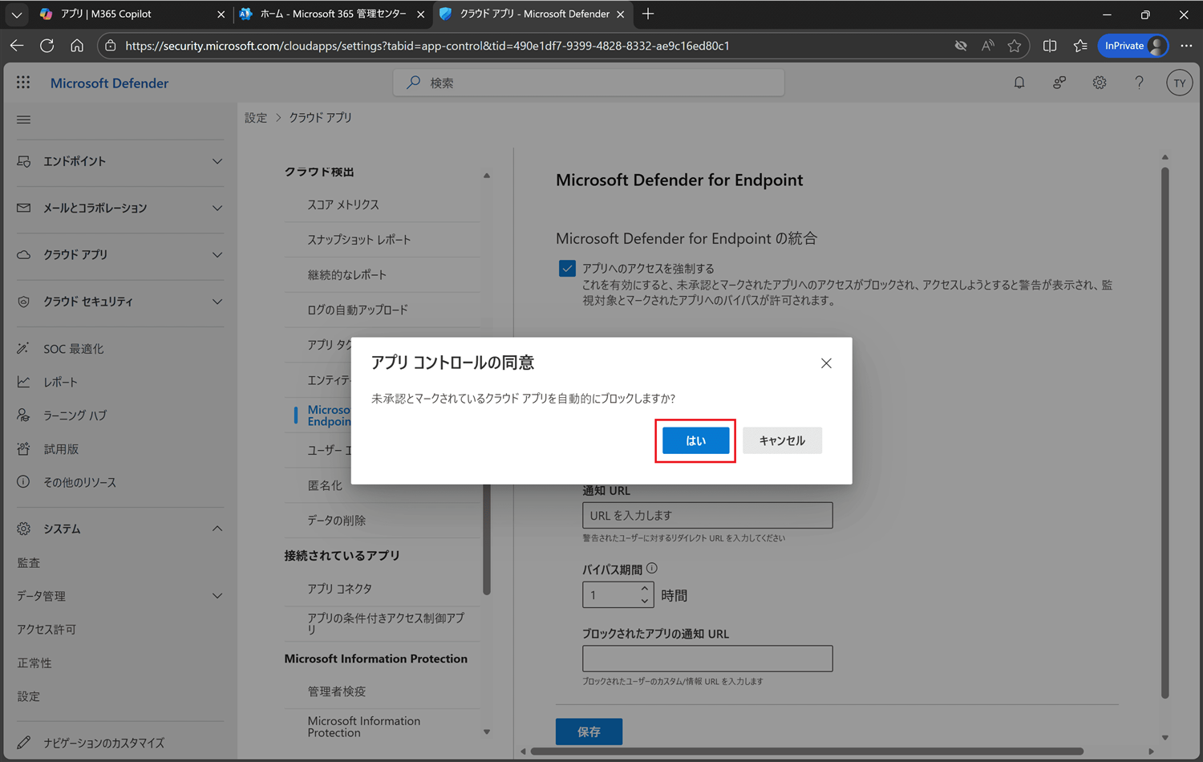Click the SOC 最適化 wand icon
The height and width of the screenshot is (762, 1203).
pyautogui.click(x=23, y=348)
